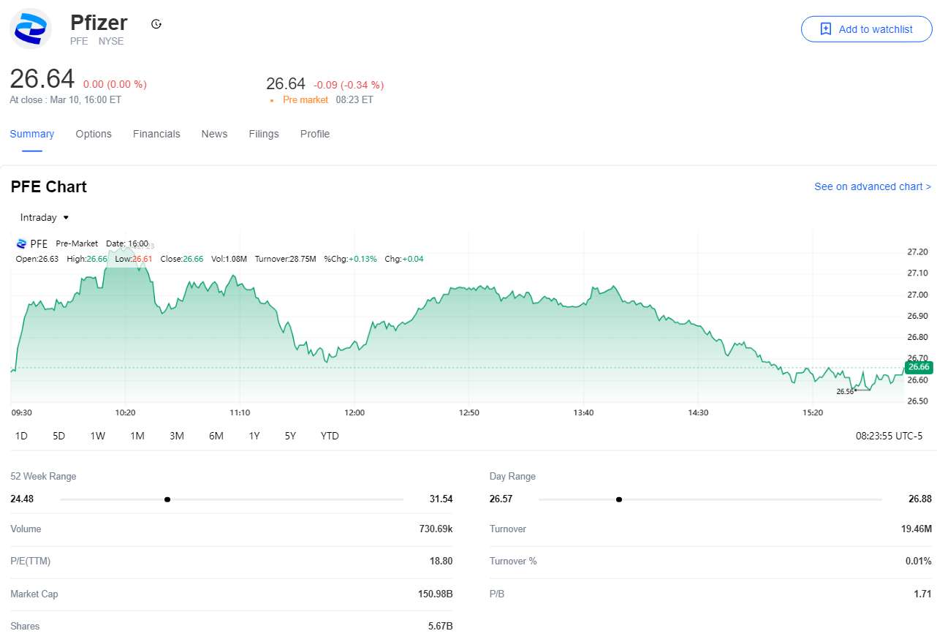
Task: Click the bookmark icon in watchlist button
Action: tap(826, 29)
